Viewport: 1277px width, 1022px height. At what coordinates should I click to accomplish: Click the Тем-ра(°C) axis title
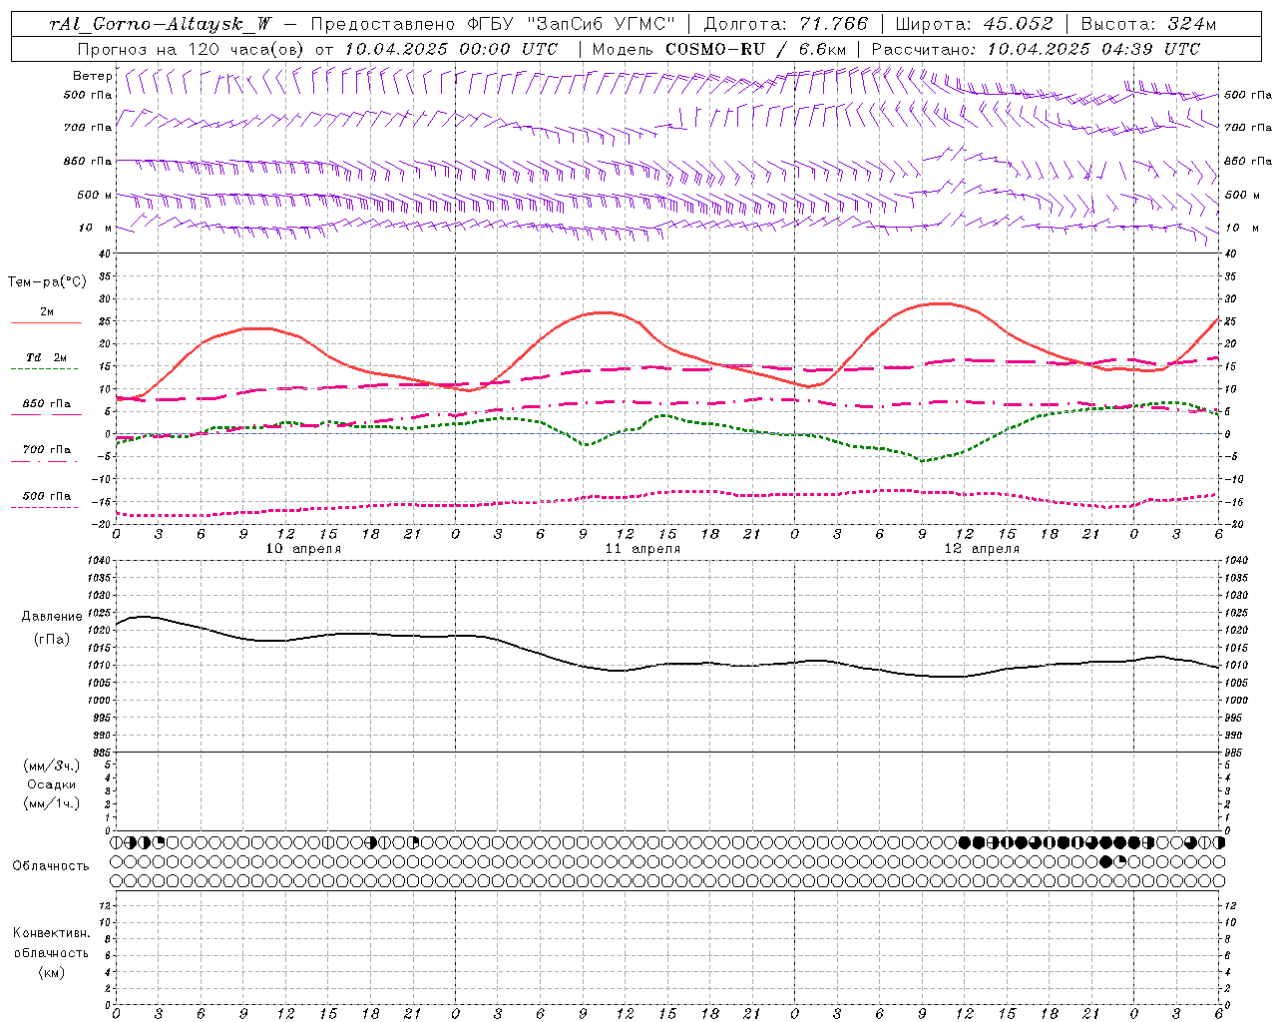(x=47, y=282)
